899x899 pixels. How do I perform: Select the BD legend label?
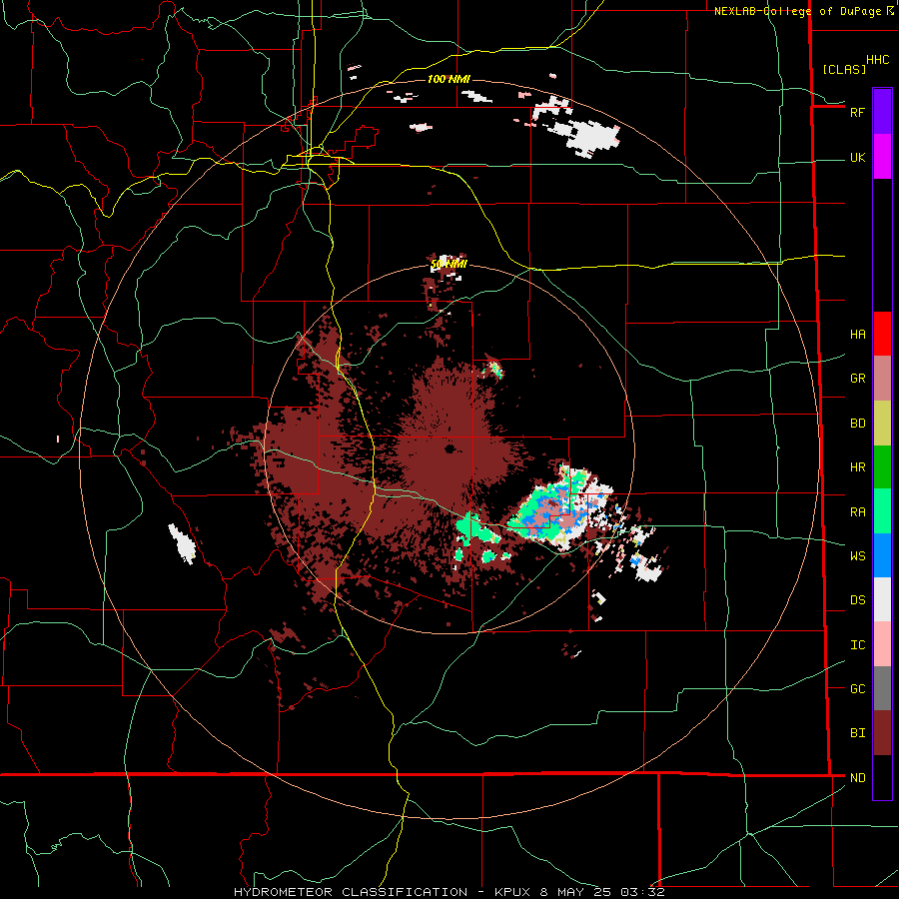click(857, 424)
